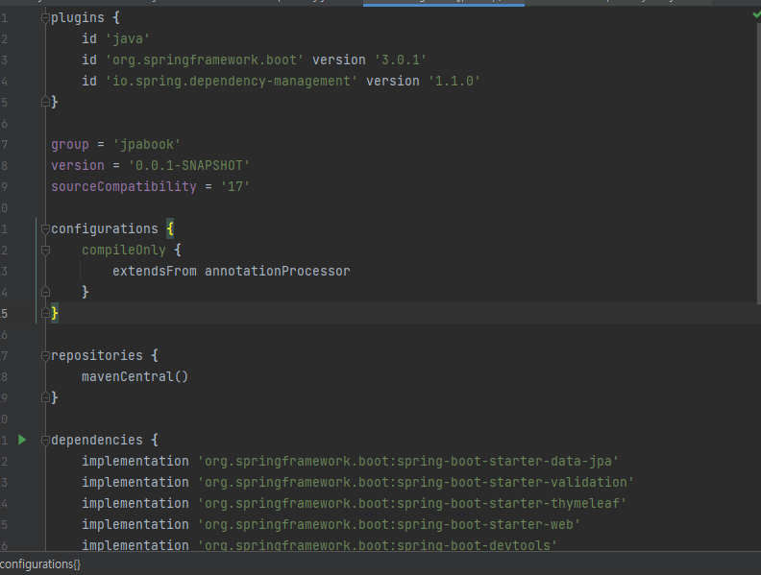This screenshot has width=761, height=575.
Task: Click the spring-boot-starter-validation dependency line
Action: pyautogui.click(x=415, y=482)
